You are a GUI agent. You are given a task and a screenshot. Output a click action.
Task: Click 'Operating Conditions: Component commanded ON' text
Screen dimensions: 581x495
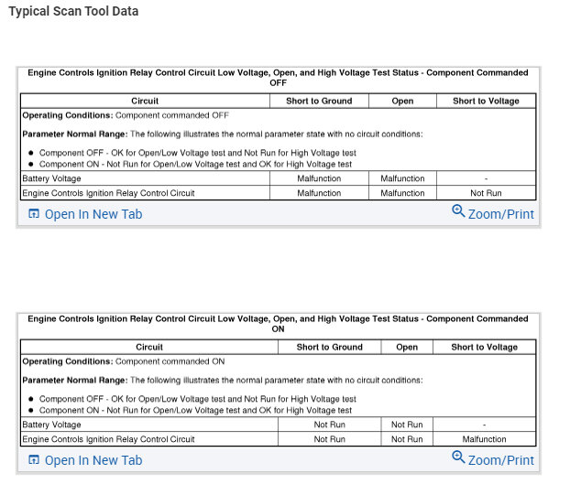(124, 361)
